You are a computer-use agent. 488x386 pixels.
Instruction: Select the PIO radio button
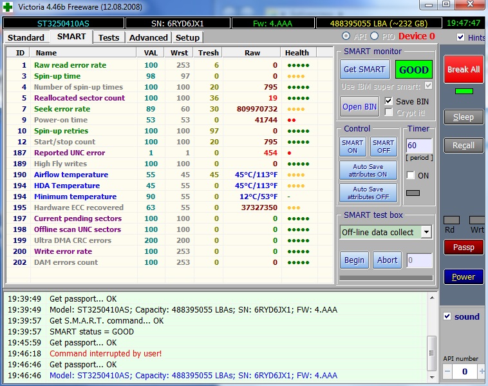[x=375, y=36]
